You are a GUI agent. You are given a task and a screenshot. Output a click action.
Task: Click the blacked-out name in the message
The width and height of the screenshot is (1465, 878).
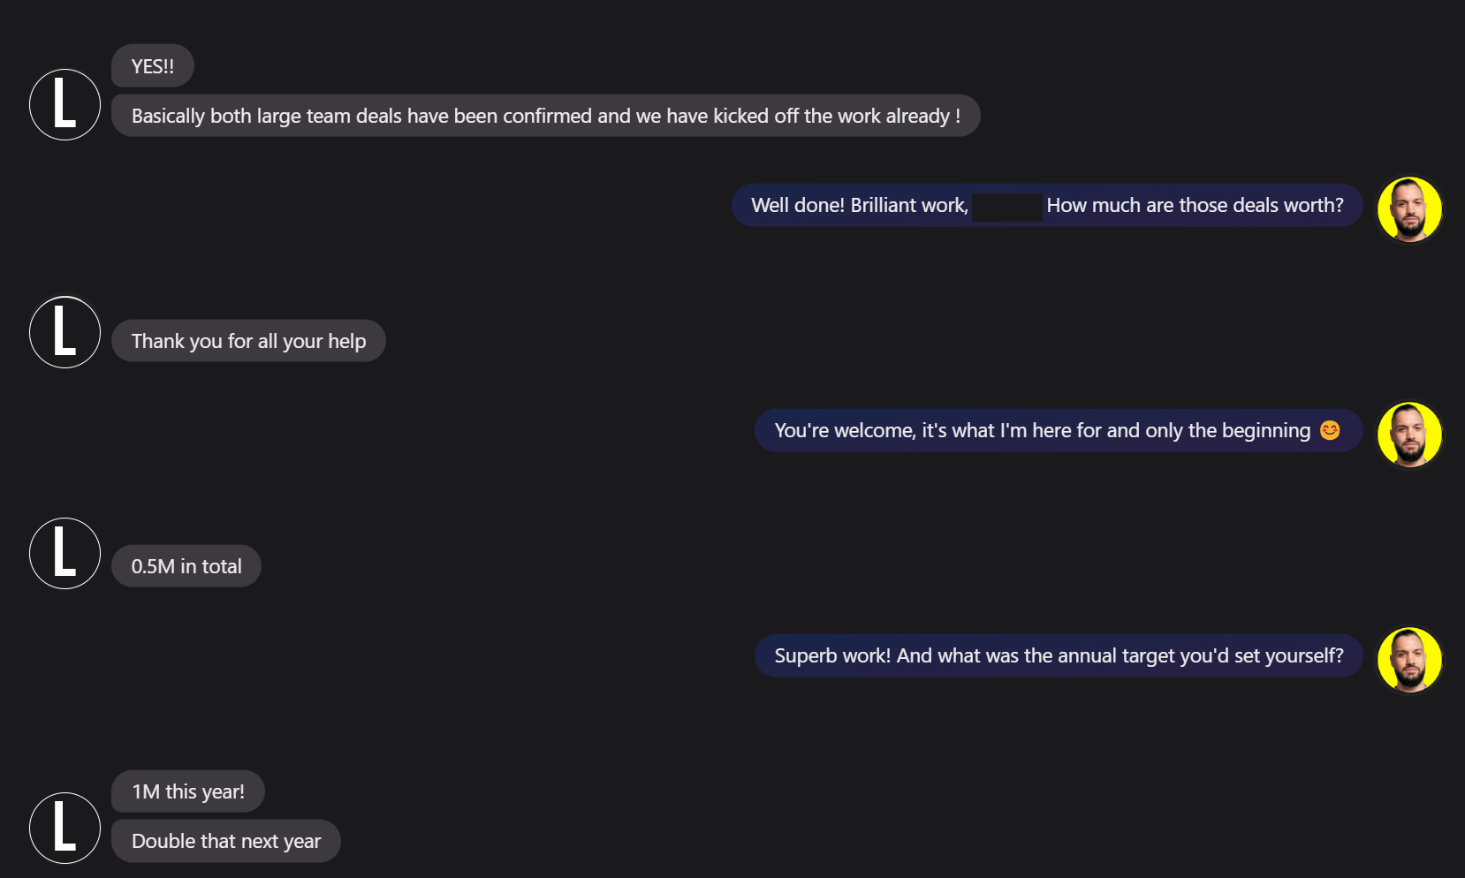[x=1006, y=207]
